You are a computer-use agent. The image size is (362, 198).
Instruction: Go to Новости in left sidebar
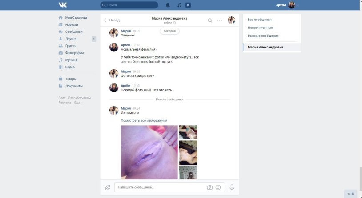(x=71, y=25)
